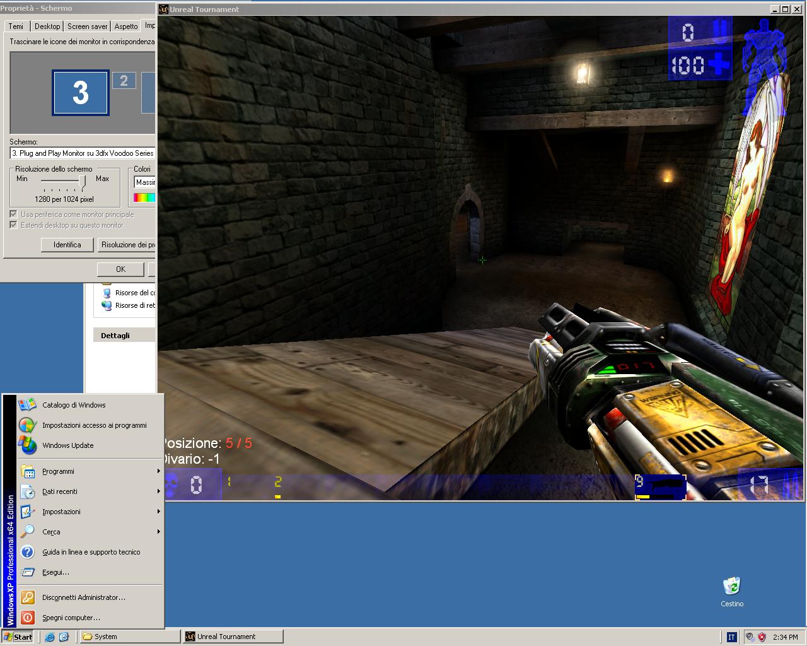Image resolution: width=807 pixels, height=646 pixels.
Task: Click the Disconnetti Administrator key icon
Action: (27, 597)
